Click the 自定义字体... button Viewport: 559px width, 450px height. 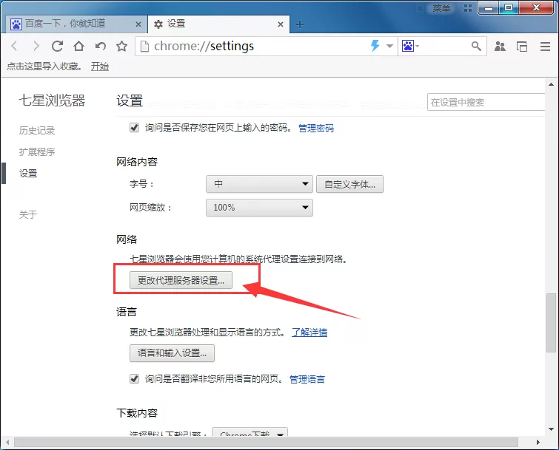coord(349,184)
